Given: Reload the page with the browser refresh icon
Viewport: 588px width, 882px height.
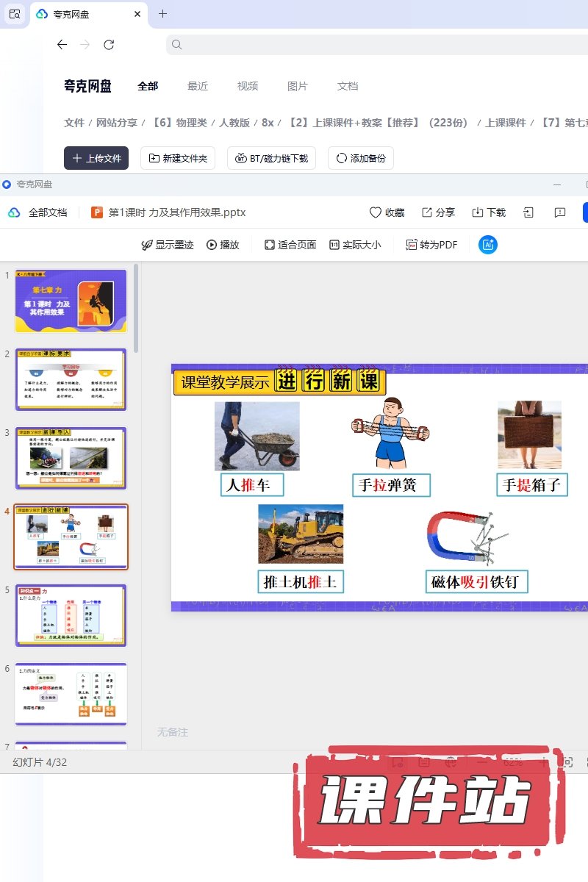Looking at the screenshot, I should pyautogui.click(x=109, y=45).
